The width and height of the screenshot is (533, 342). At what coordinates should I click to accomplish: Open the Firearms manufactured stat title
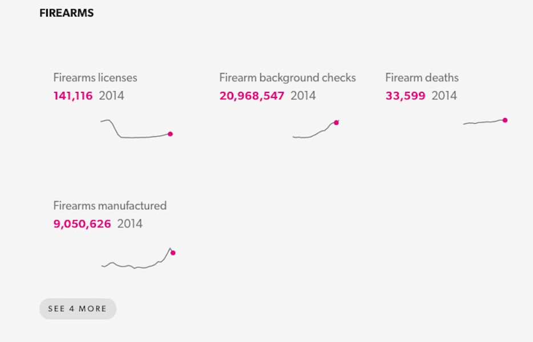(x=110, y=206)
